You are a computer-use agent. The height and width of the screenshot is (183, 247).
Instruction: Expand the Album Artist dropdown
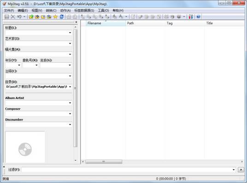click(x=70, y=103)
